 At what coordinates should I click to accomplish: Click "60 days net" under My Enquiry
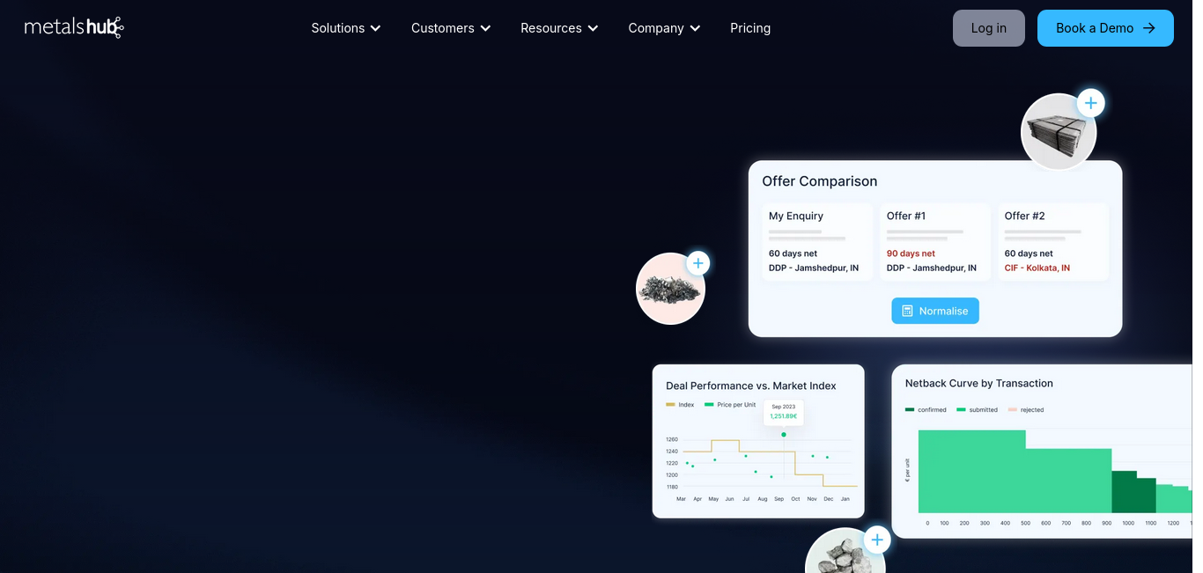click(793, 253)
